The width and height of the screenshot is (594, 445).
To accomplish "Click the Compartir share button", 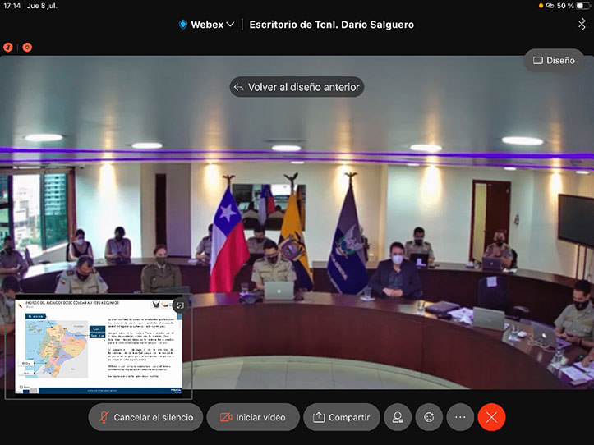I will point(341,417).
